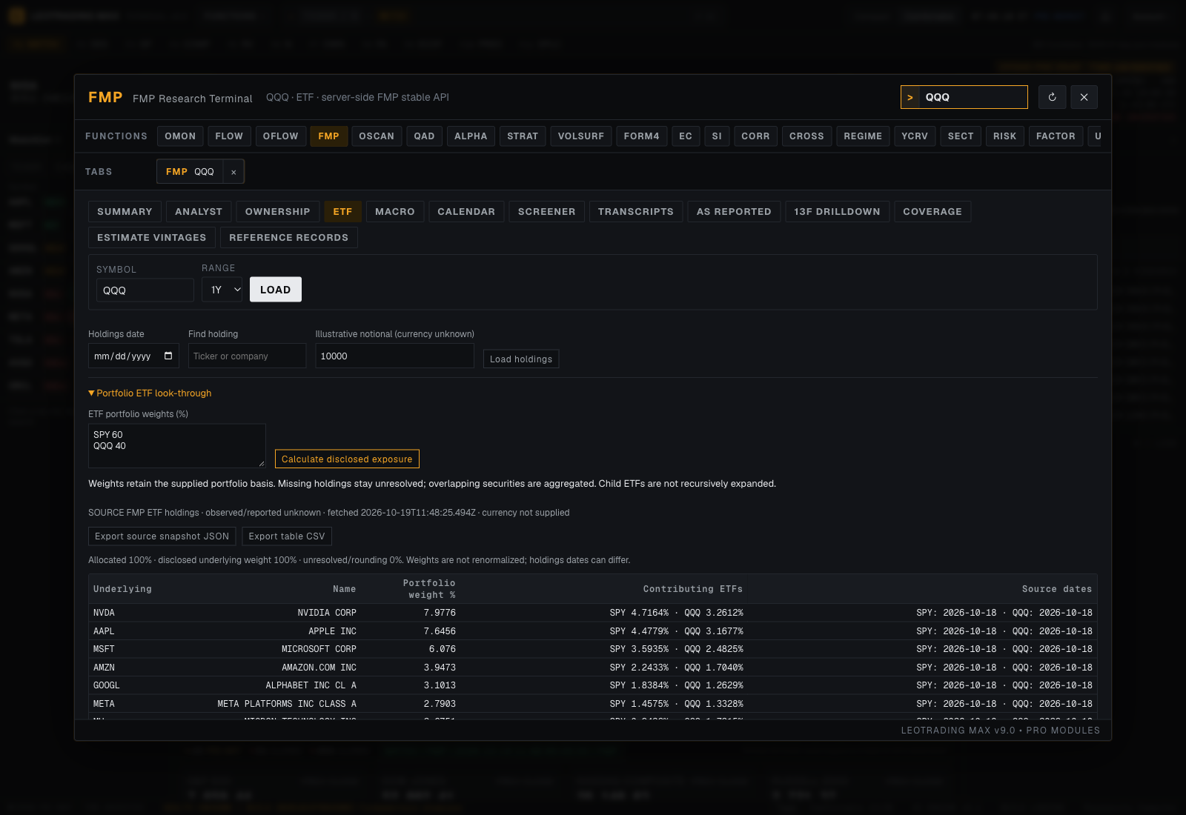Open the FORM4 function
This screenshot has height=815, width=1186.
[x=641, y=136]
